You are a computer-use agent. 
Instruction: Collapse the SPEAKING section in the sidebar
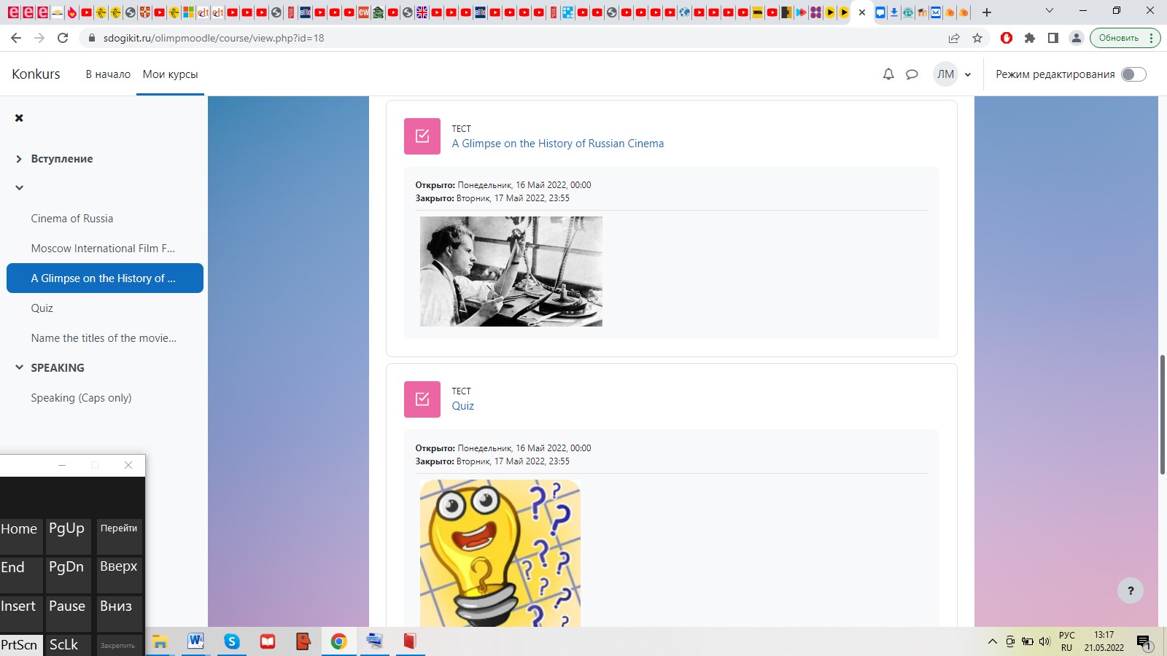19,368
